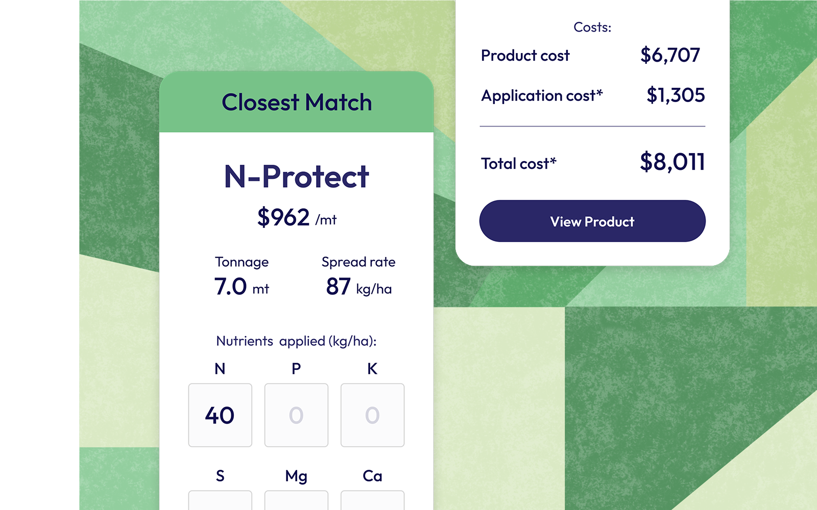Screen dimensions: 817x510
Task: Click the N-Protect product name
Action: coord(297,176)
